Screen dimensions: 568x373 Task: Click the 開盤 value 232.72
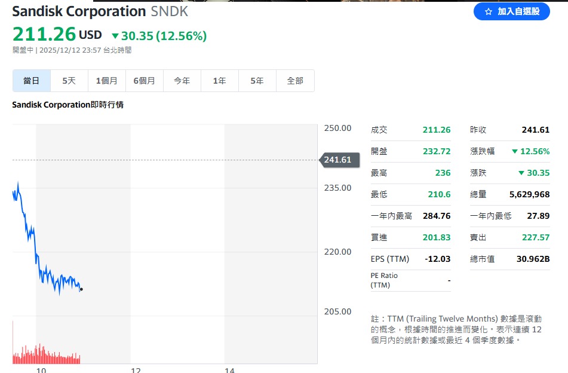coord(437,151)
